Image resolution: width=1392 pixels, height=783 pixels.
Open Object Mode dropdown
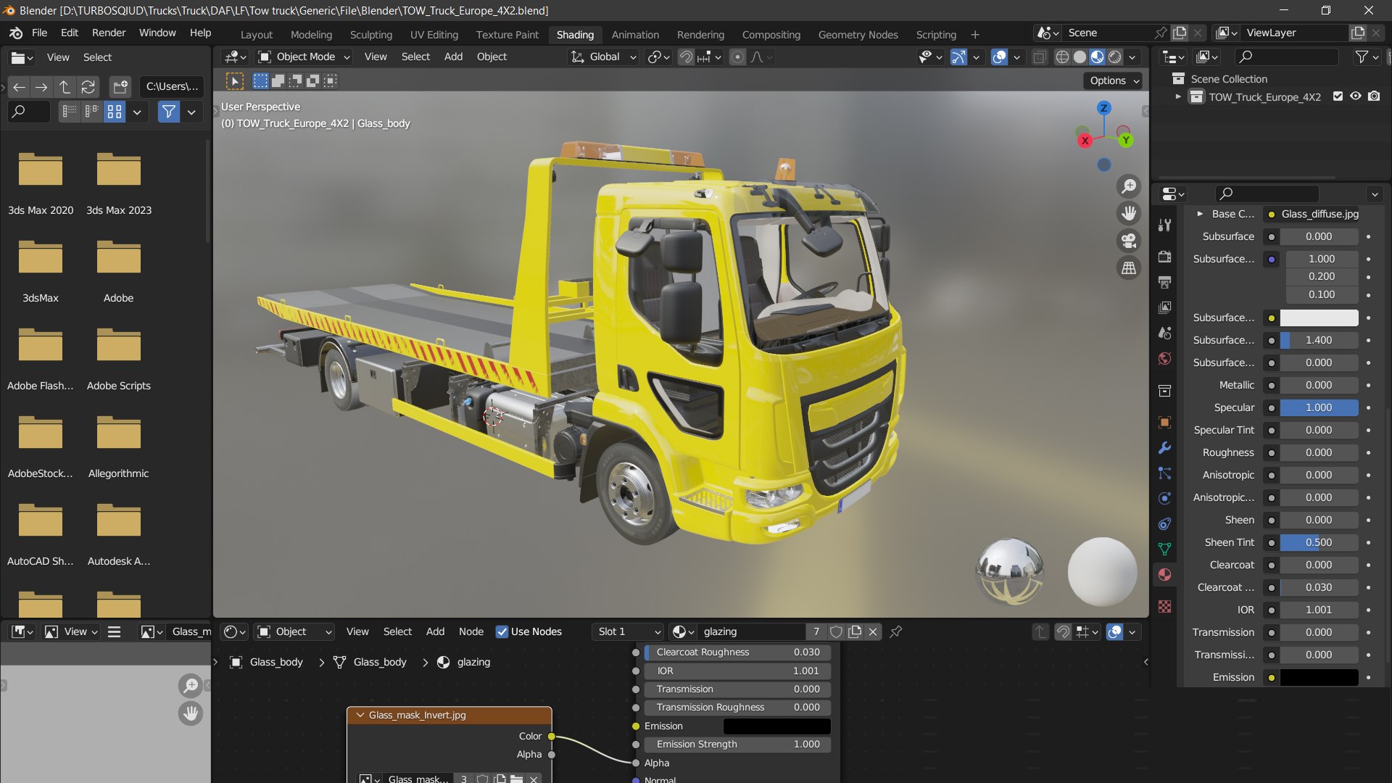(304, 57)
